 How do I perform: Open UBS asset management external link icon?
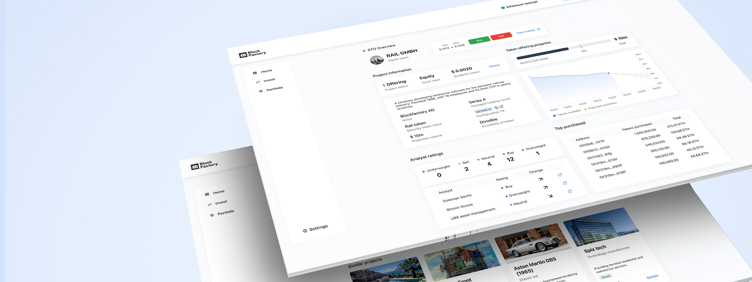coord(570,191)
